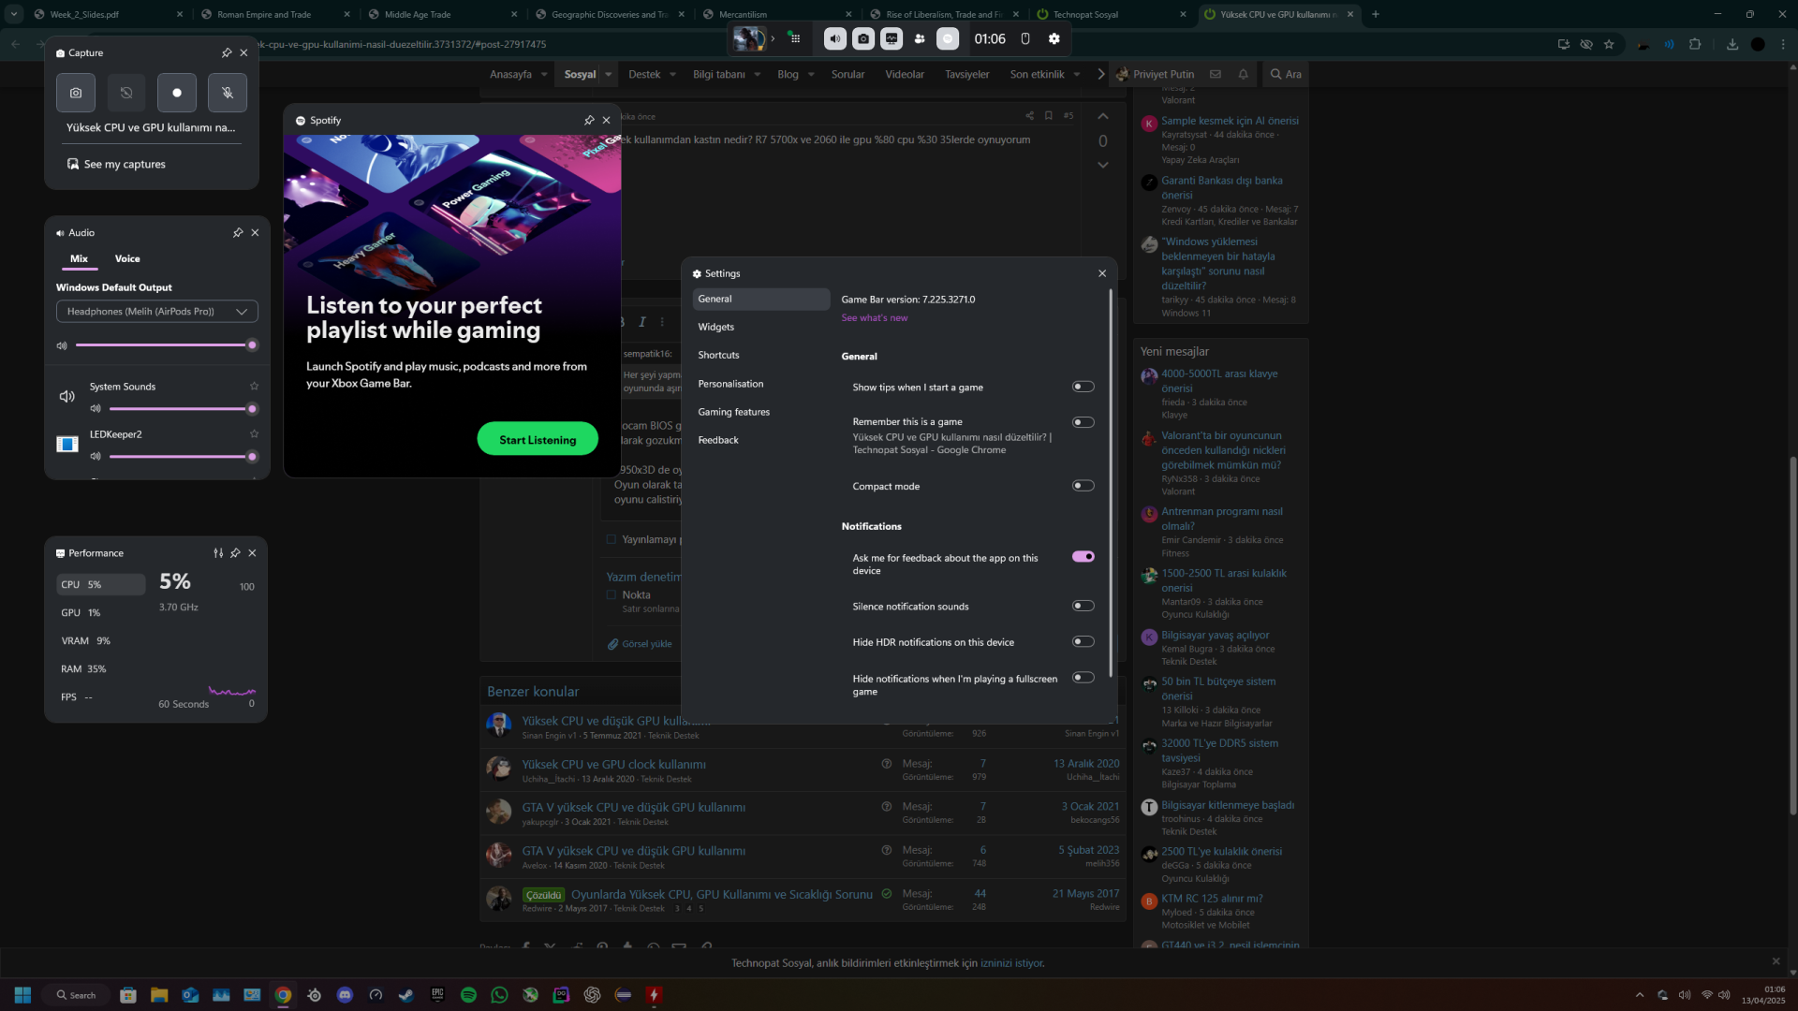
Task: Disable Ask me for feedback toggle
Action: coord(1083,557)
